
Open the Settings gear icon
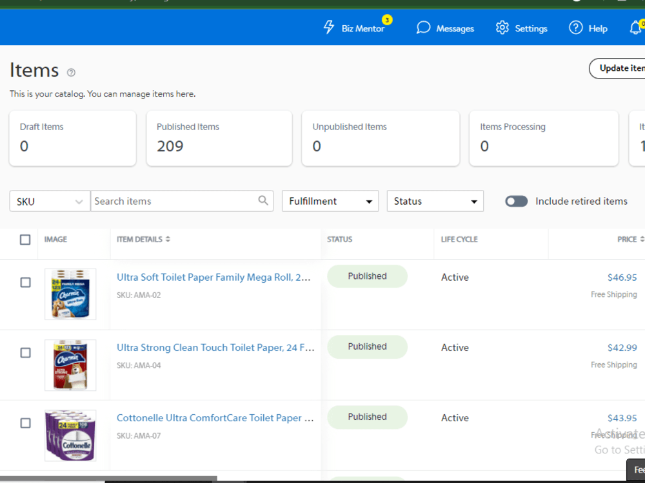(502, 28)
